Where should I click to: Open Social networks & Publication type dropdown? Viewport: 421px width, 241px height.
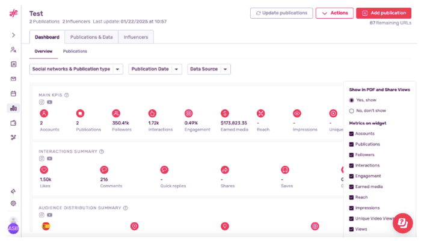(x=76, y=69)
